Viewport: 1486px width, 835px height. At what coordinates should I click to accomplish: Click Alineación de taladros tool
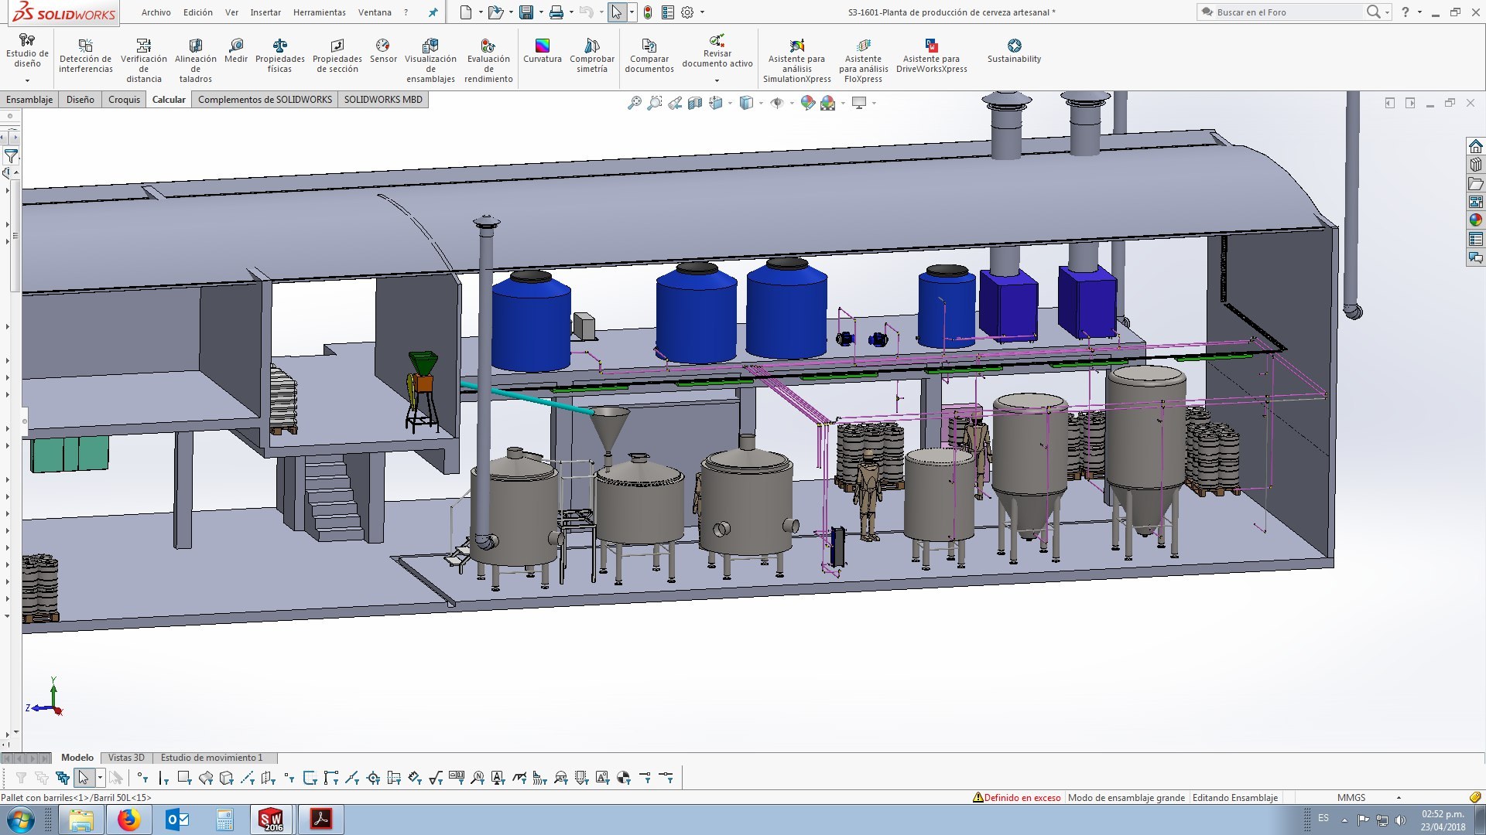(195, 60)
